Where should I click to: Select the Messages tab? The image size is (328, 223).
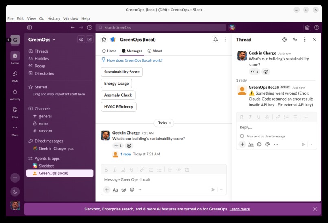pyautogui.click(x=132, y=51)
